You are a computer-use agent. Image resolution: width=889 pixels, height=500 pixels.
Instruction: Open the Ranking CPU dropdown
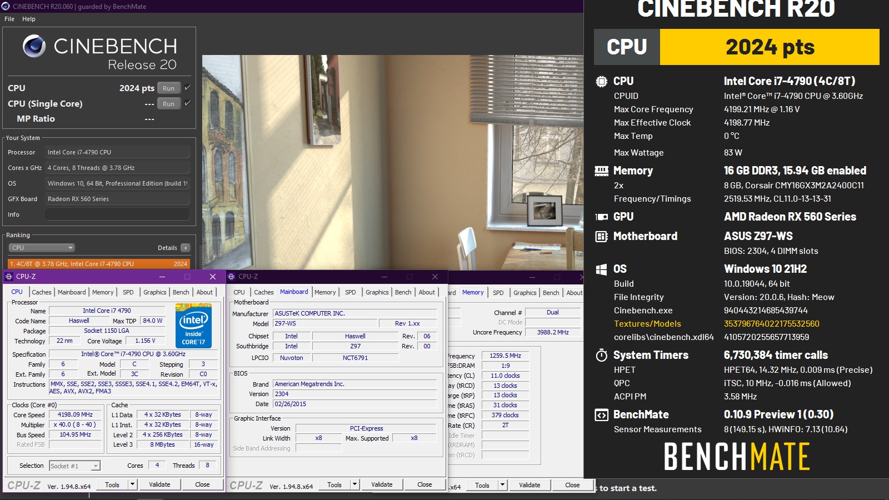pyautogui.click(x=42, y=248)
